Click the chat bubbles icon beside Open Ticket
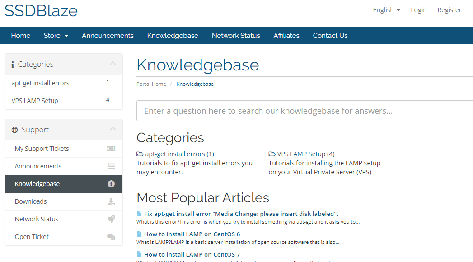 pyautogui.click(x=111, y=237)
